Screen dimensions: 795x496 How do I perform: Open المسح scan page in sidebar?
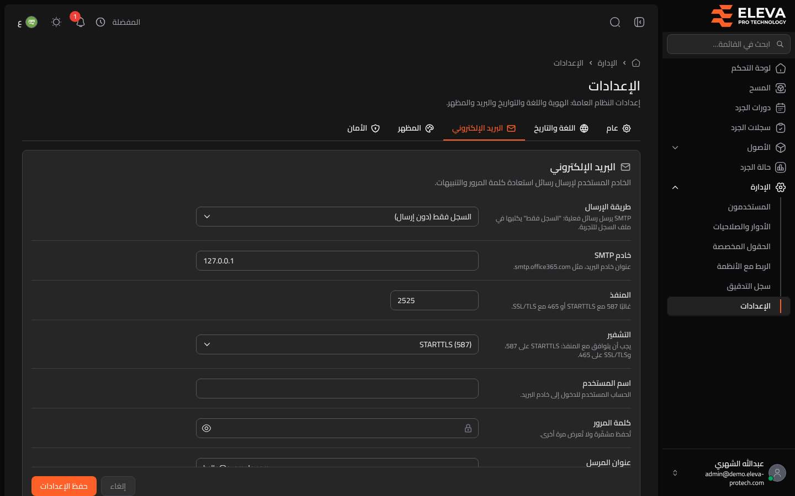point(727,88)
